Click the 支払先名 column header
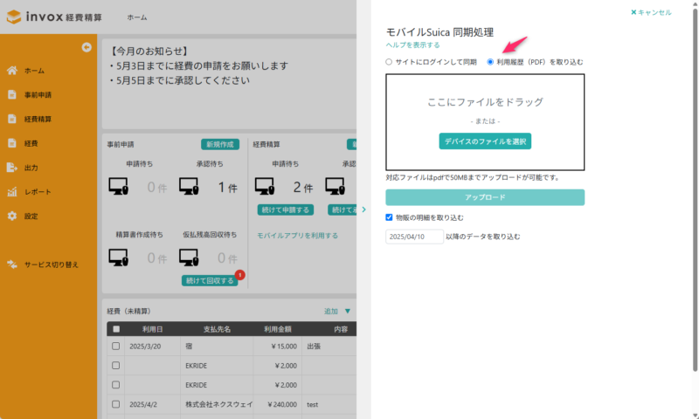Screen dimensions: 699x419 (217, 329)
